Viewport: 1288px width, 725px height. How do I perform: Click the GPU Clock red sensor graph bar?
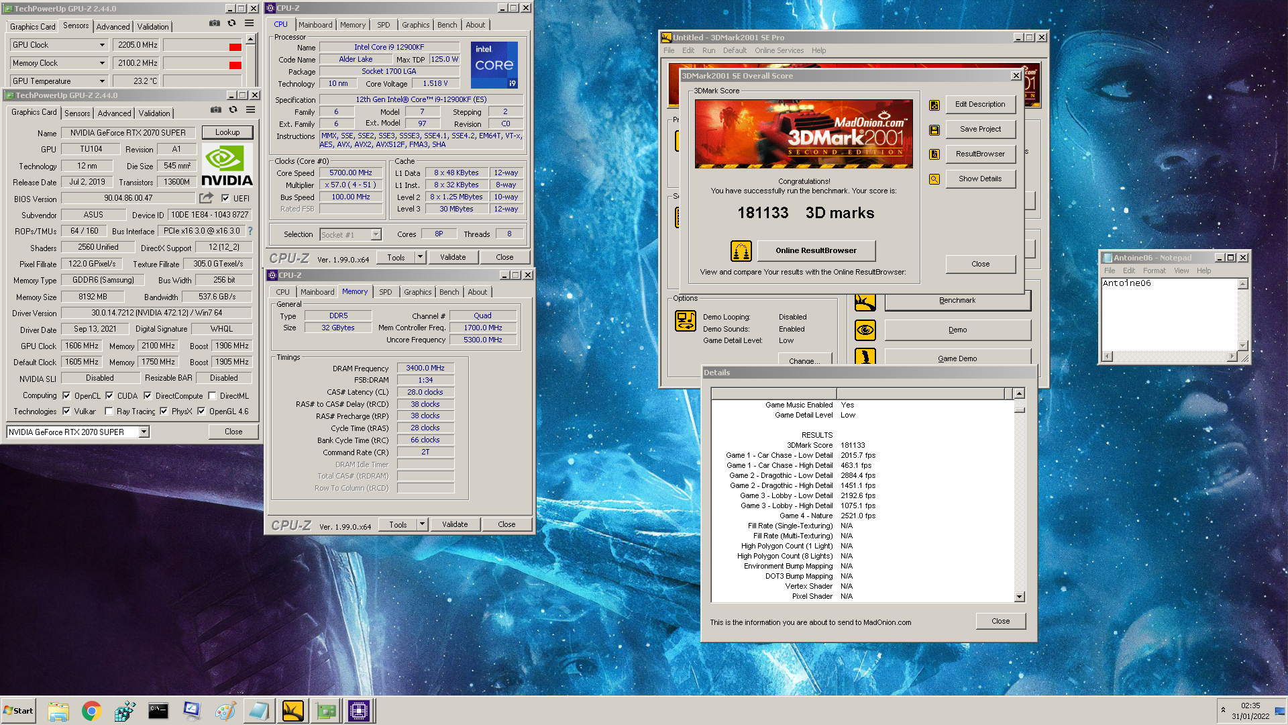pos(235,47)
